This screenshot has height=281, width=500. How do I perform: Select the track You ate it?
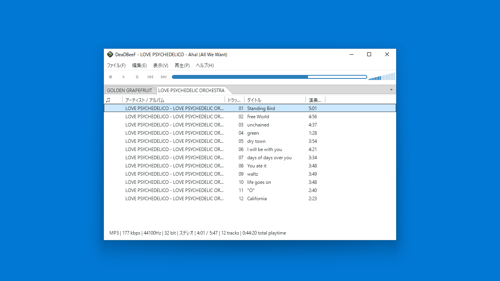point(250,165)
